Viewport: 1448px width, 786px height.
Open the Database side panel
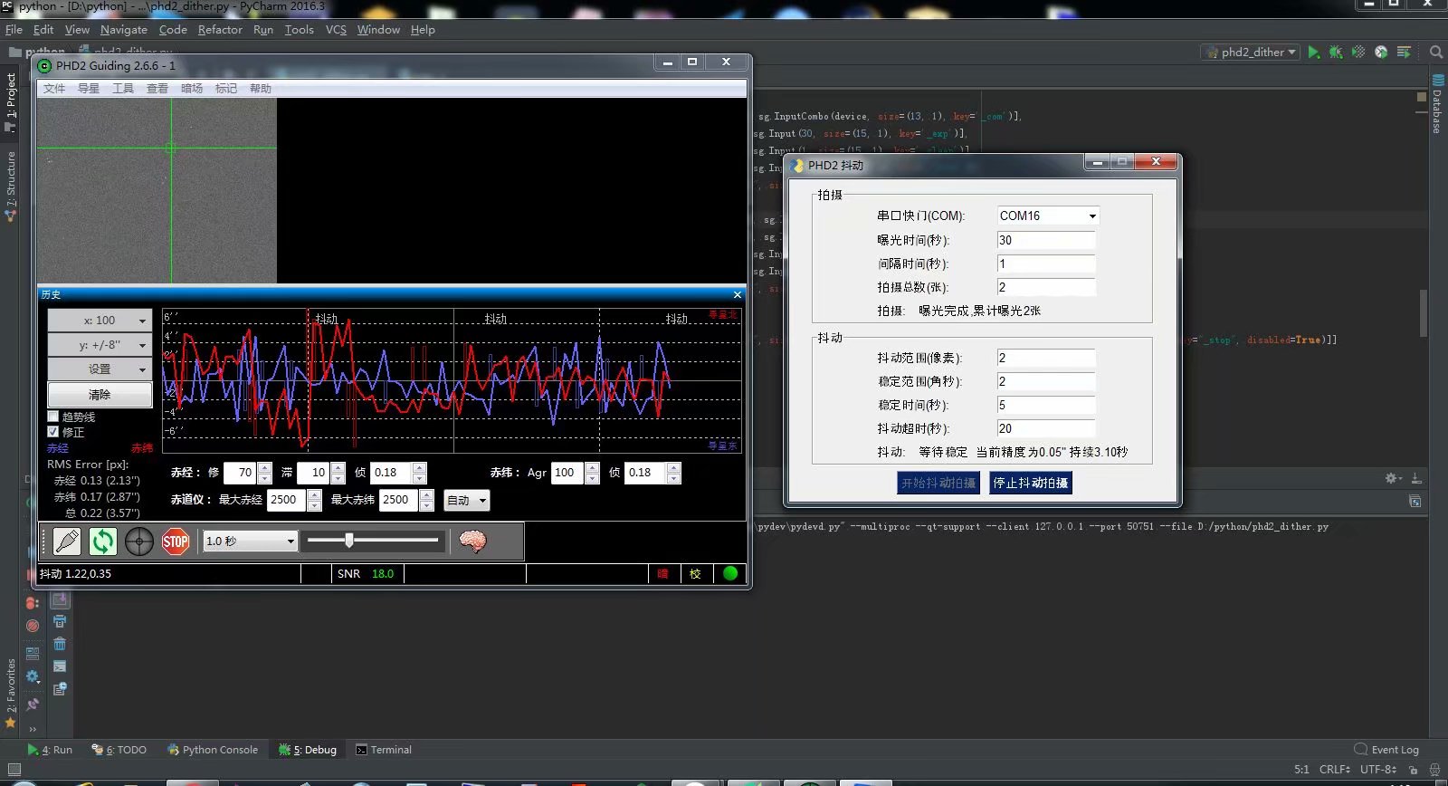(1436, 105)
